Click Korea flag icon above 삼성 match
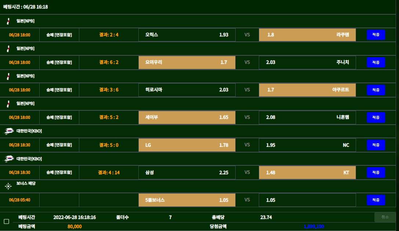399x231 pixels. pos(9,159)
